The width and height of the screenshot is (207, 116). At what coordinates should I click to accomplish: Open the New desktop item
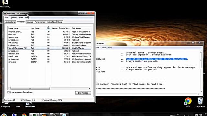(18, 106)
